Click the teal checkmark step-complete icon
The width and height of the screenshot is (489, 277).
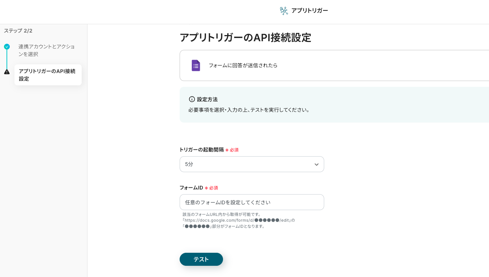[x=7, y=47]
